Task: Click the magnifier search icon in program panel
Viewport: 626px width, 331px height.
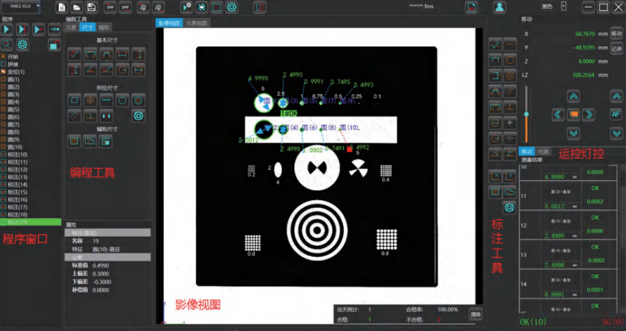Action: point(6,44)
